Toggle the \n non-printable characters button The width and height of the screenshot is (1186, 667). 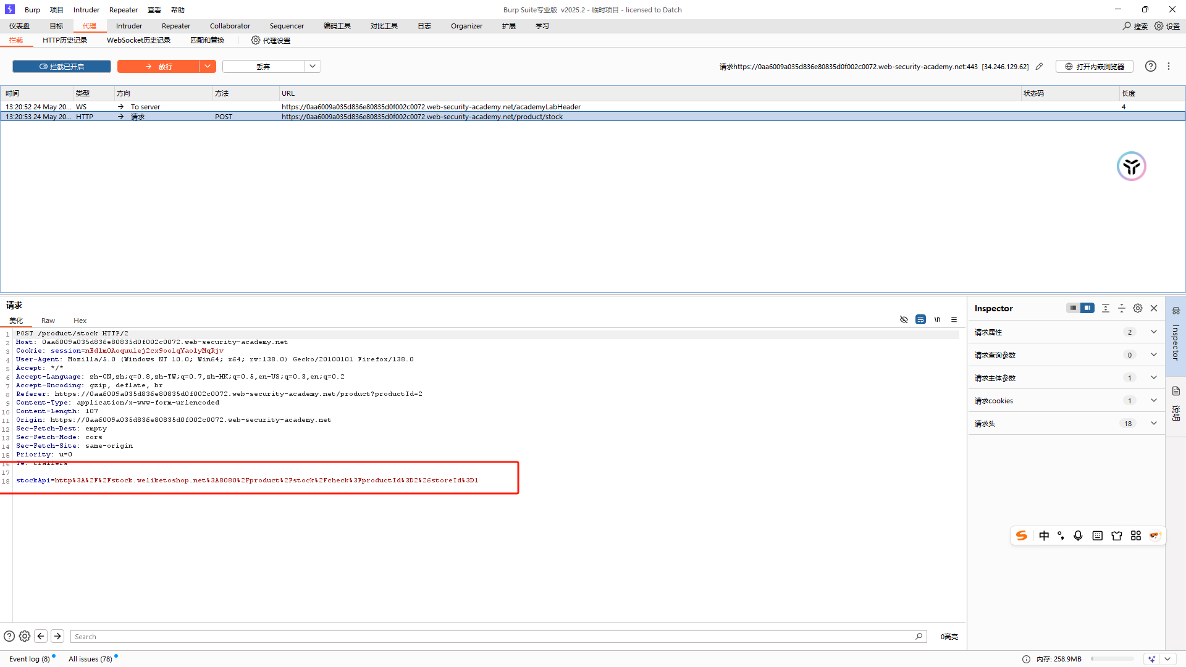click(x=937, y=319)
